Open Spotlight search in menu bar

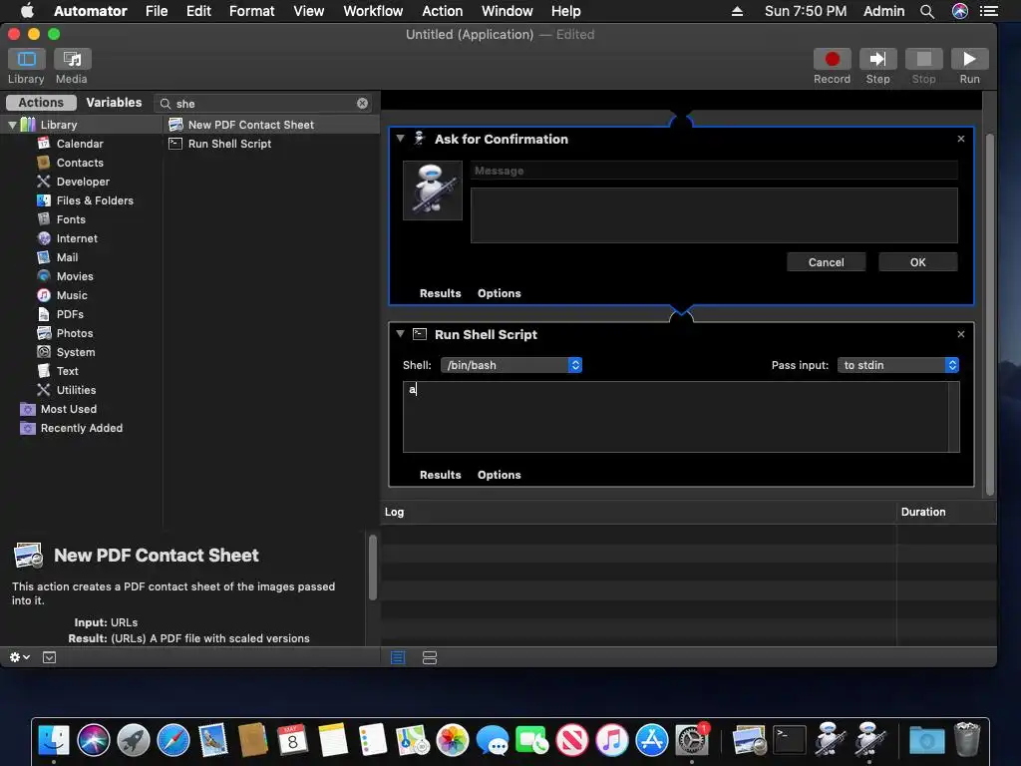click(927, 11)
